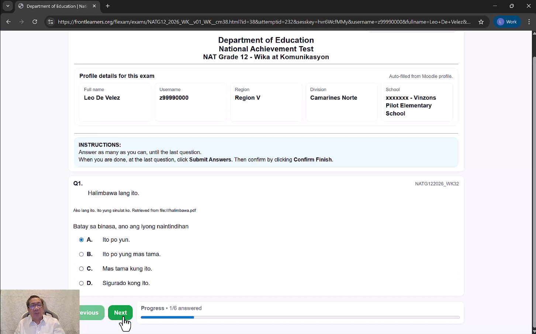The height and width of the screenshot is (334, 536).
Task: Click the exam progress bar
Action: [300, 317]
